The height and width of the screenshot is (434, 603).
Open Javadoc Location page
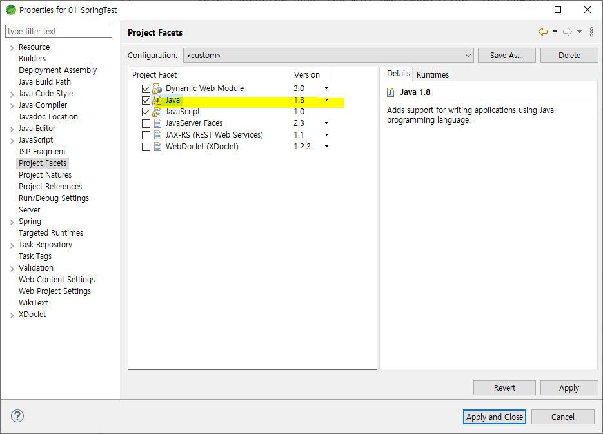[x=48, y=117]
